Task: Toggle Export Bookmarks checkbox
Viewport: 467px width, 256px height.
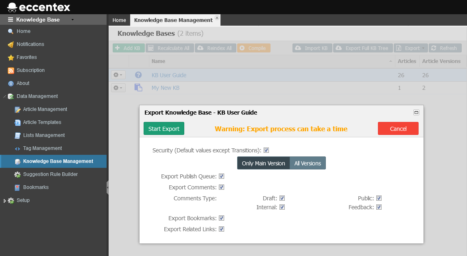Action: 222,218
